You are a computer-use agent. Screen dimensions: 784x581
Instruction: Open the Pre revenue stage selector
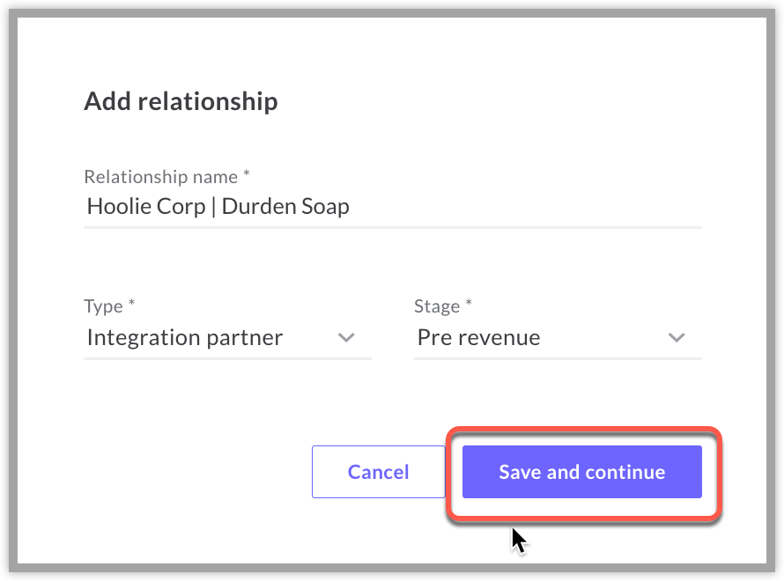coord(558,338)
